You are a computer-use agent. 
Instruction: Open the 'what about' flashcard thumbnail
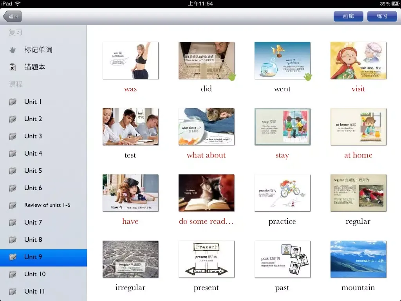point(206,127)
